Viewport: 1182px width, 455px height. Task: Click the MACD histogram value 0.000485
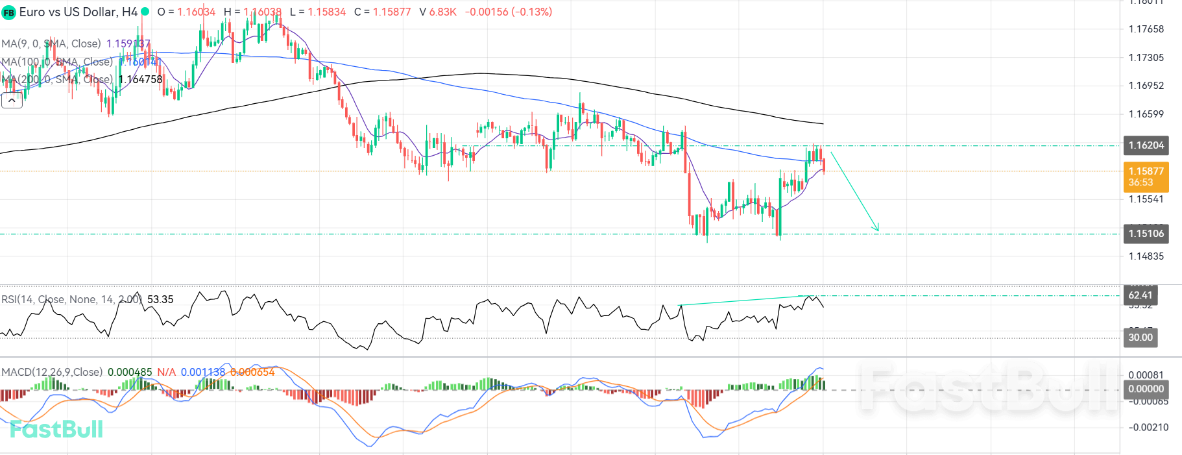coord(130,372)
